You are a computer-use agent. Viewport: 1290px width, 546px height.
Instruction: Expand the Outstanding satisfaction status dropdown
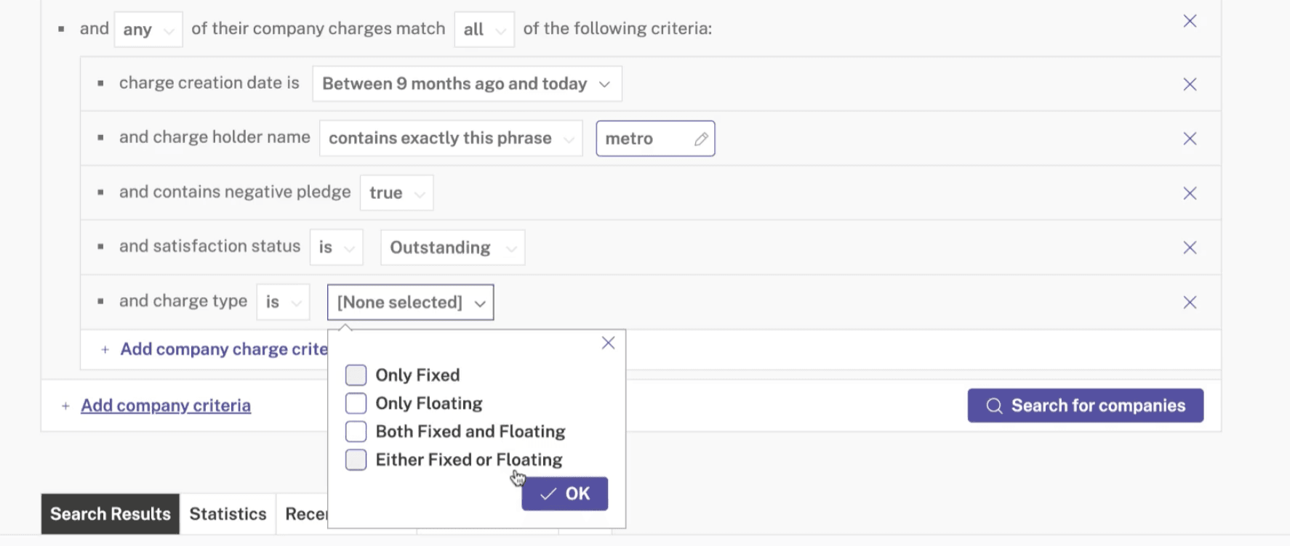coord(452,248)
